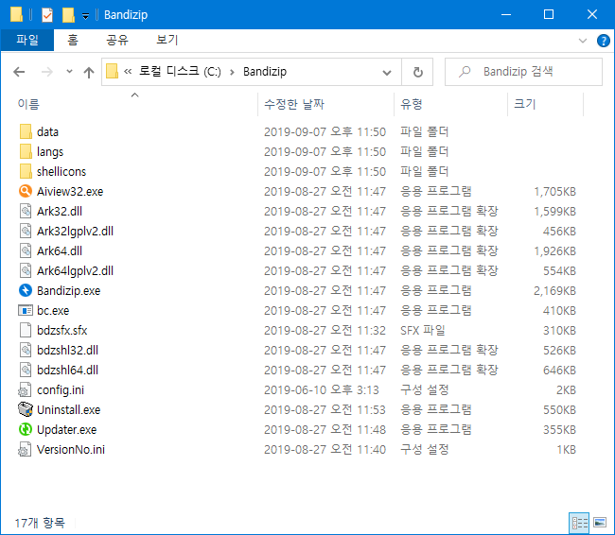Screen dimensions: 615x535
Task: Select the Updater.exe file name
Action: point(66,429)
